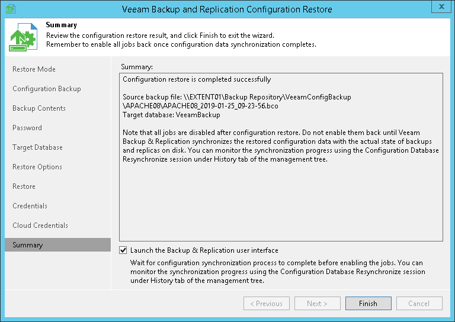Click the disabled Previous button
This screenshot has height=322, width=455.
266,304
